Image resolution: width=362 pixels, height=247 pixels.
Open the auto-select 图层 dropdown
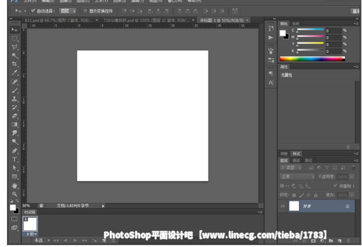click(x=68, y=11)
